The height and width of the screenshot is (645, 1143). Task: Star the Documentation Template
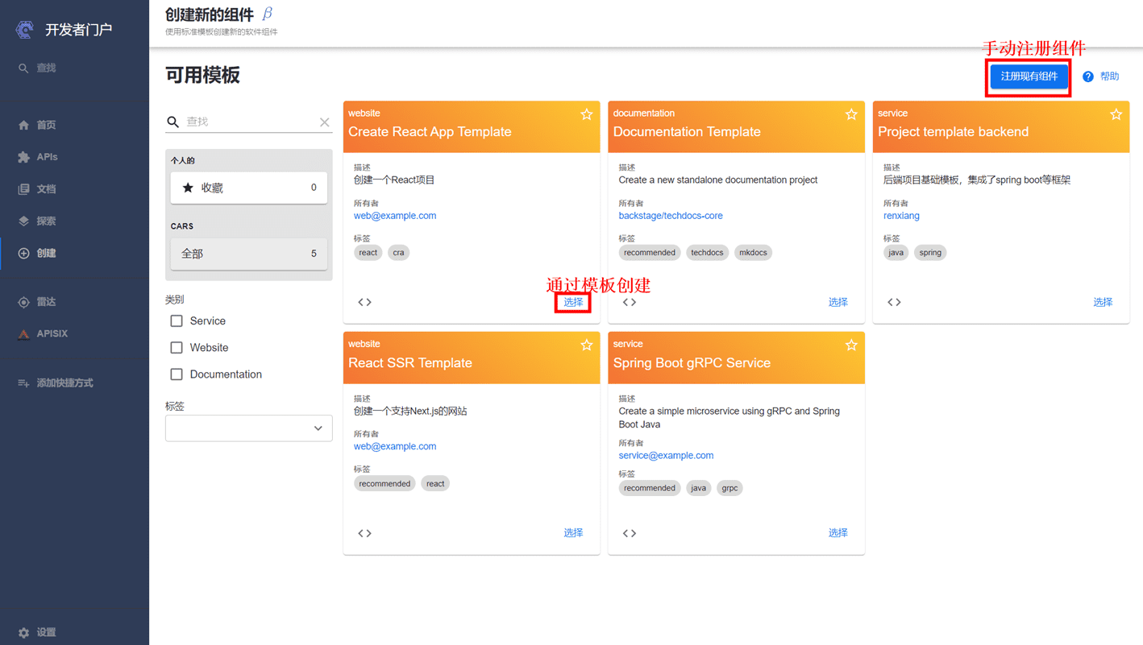pos(851,114)
